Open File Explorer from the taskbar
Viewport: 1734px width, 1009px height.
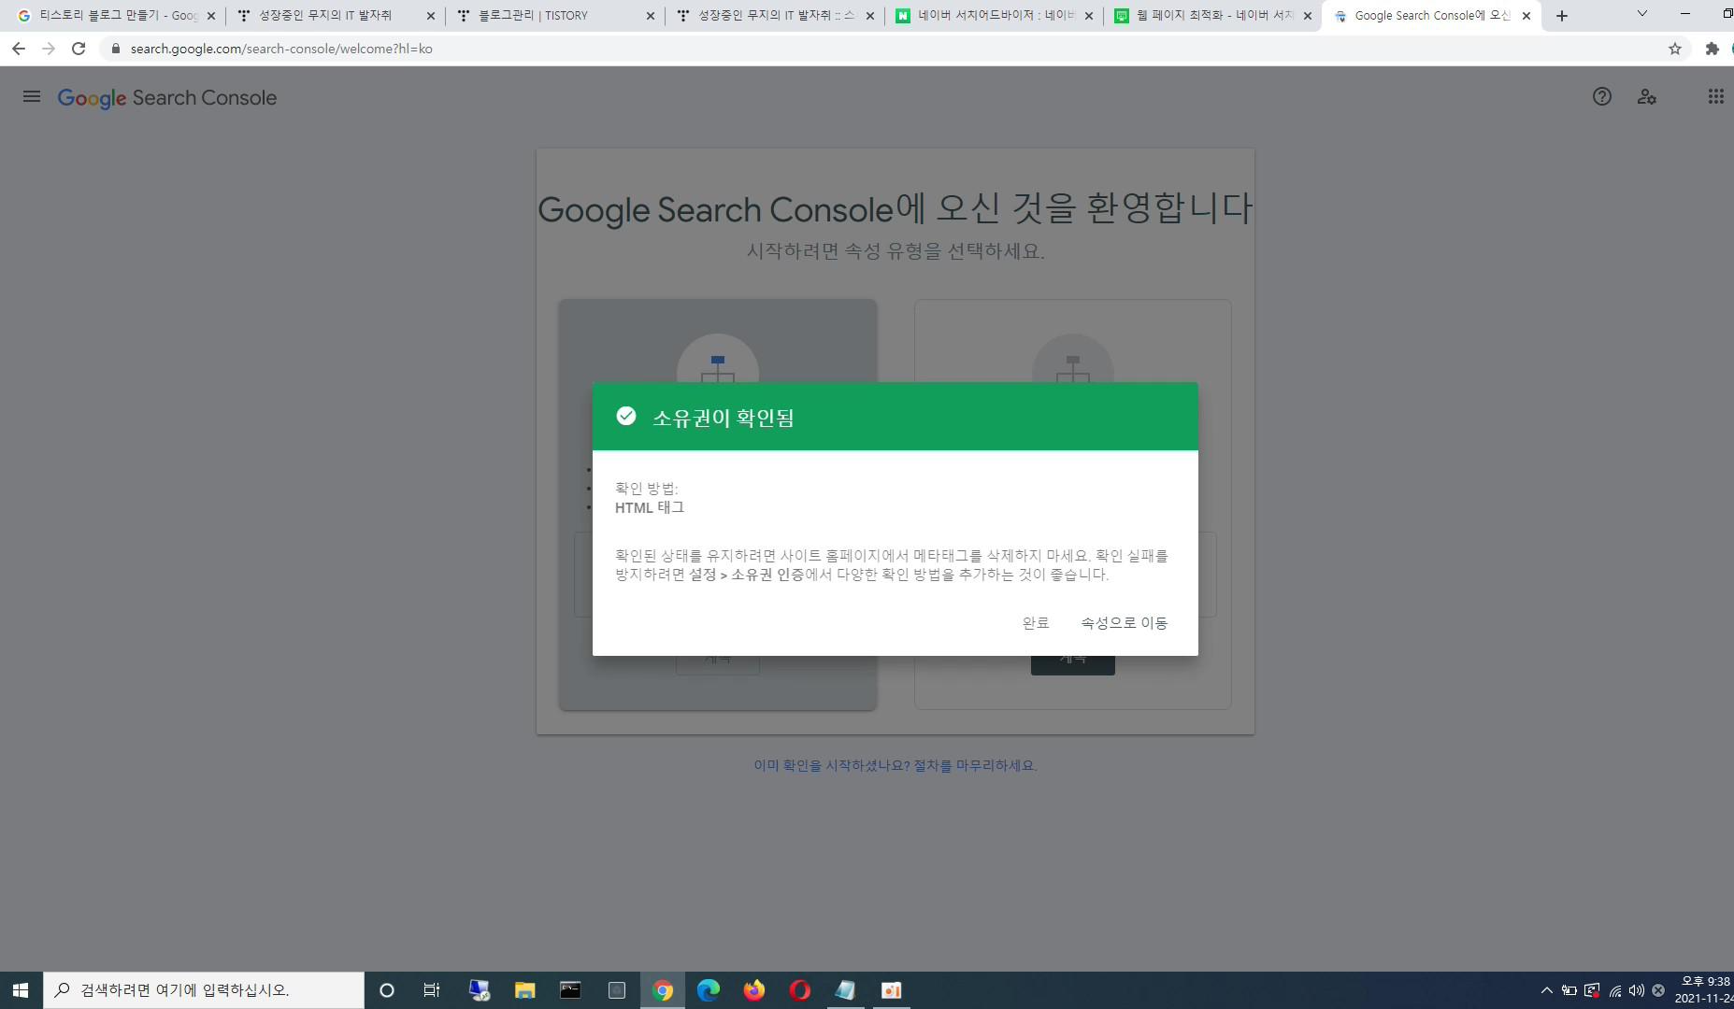(524, 990)
